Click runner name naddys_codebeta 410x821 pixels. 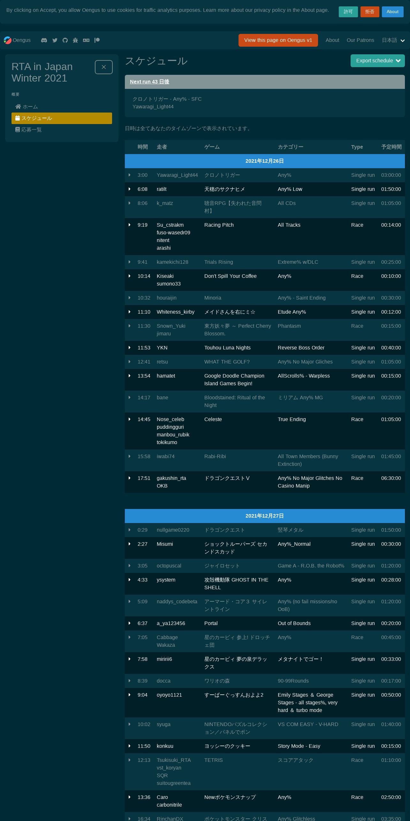tap(177, 602)
